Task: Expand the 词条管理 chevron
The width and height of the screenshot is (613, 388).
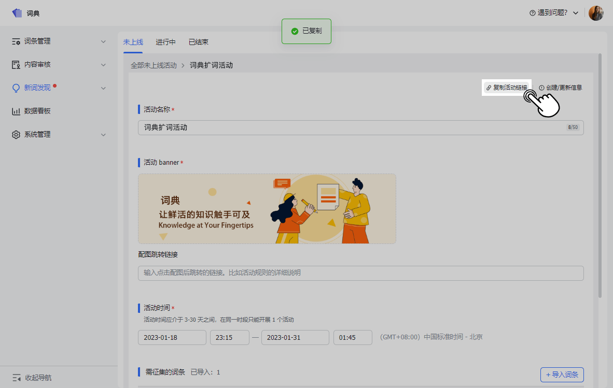Action: coord(103,41)
